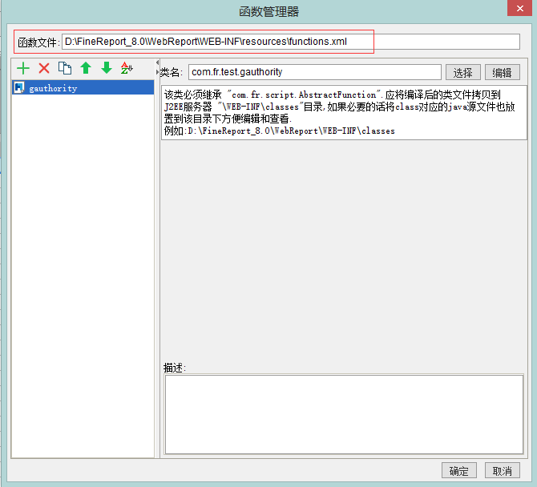Click the 函数管理器 title text
Image resolution: width=537 pixels, height=487 pixels.
[268, 11]
